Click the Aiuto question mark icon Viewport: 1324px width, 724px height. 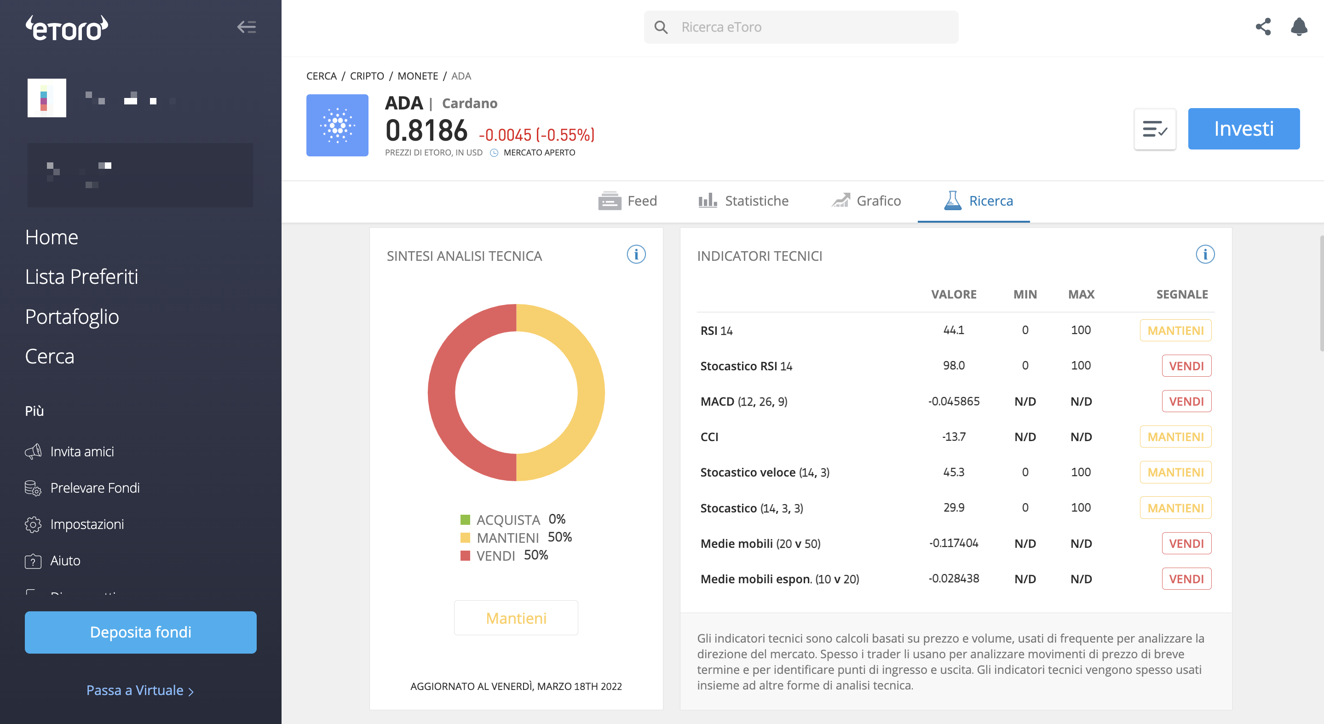point(34,561)
